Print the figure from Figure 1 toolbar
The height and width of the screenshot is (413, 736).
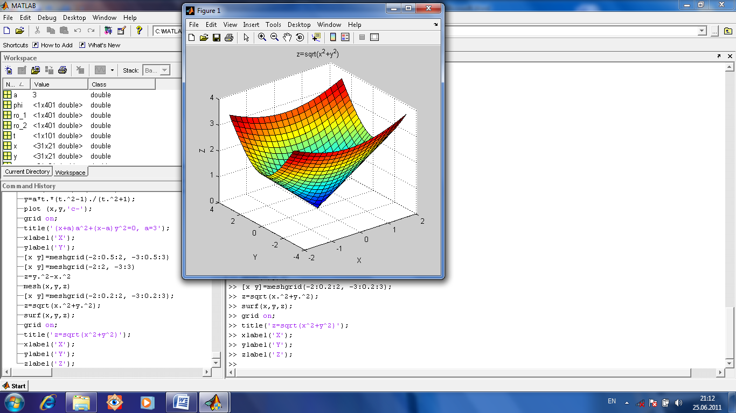tap(229, 37)
